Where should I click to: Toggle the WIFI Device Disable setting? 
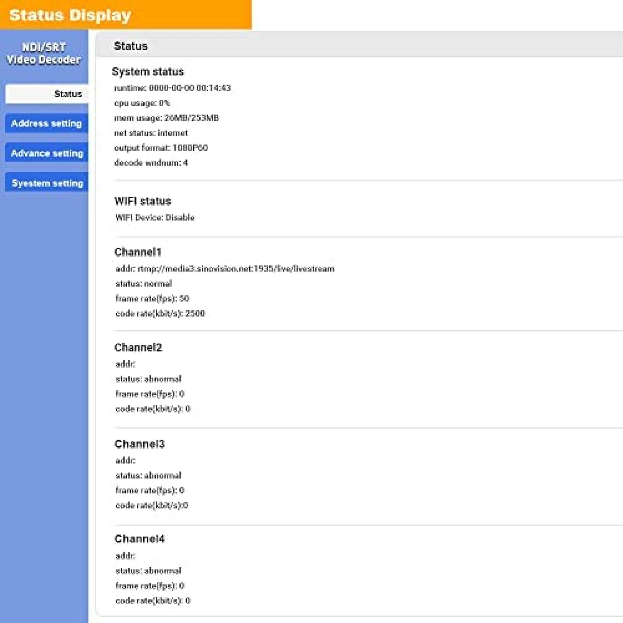[x=155, y=218]
